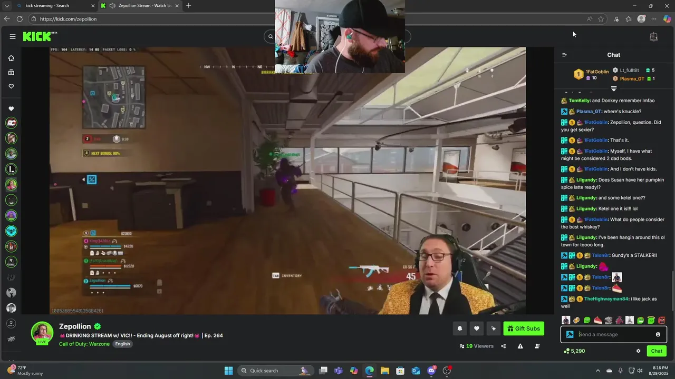The height and width of the screenshot is (379, 675).
Task: Click the 5,290 channel points
Action: tap(574, 351)
